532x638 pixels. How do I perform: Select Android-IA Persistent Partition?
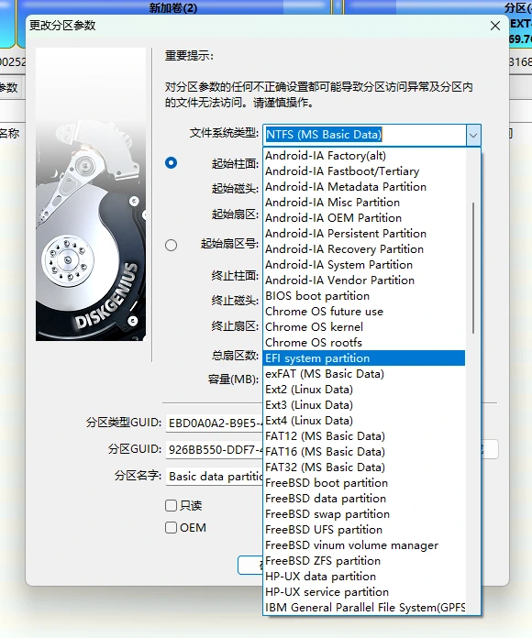click(364, 234)
